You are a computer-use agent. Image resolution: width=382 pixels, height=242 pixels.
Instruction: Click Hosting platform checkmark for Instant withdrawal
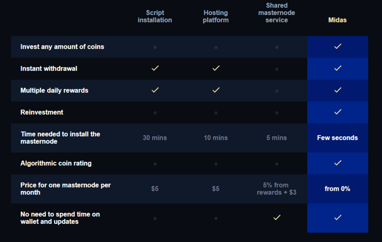pyautogui.click(x=216, y=68)
